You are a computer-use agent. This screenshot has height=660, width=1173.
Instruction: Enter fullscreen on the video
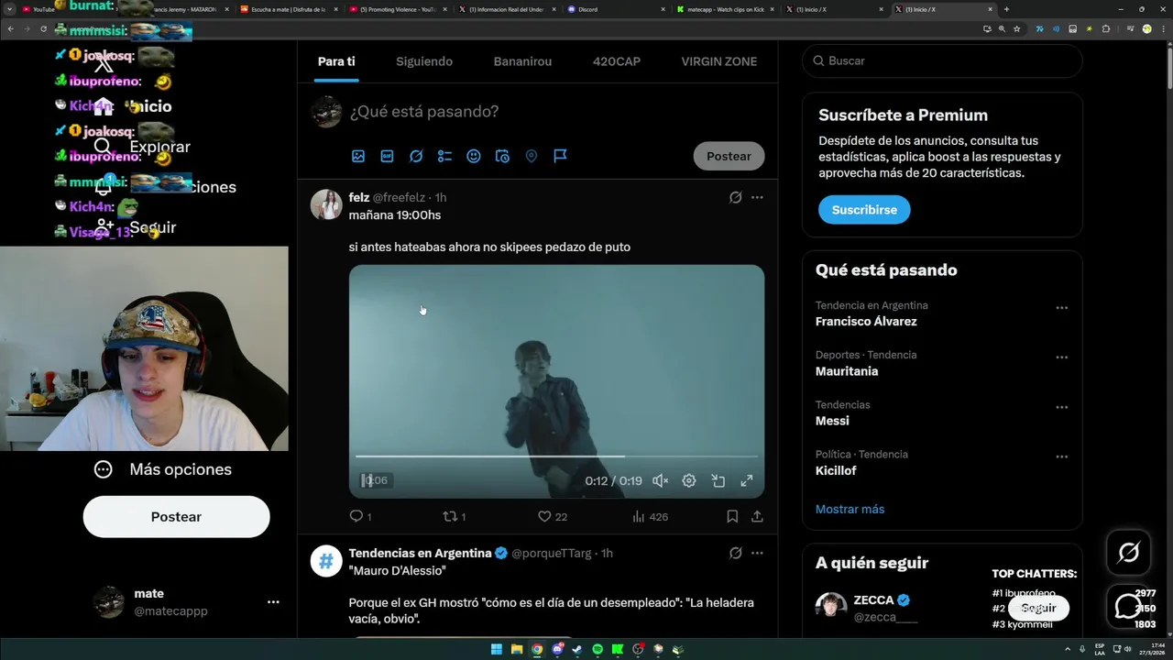coord(747,480)
